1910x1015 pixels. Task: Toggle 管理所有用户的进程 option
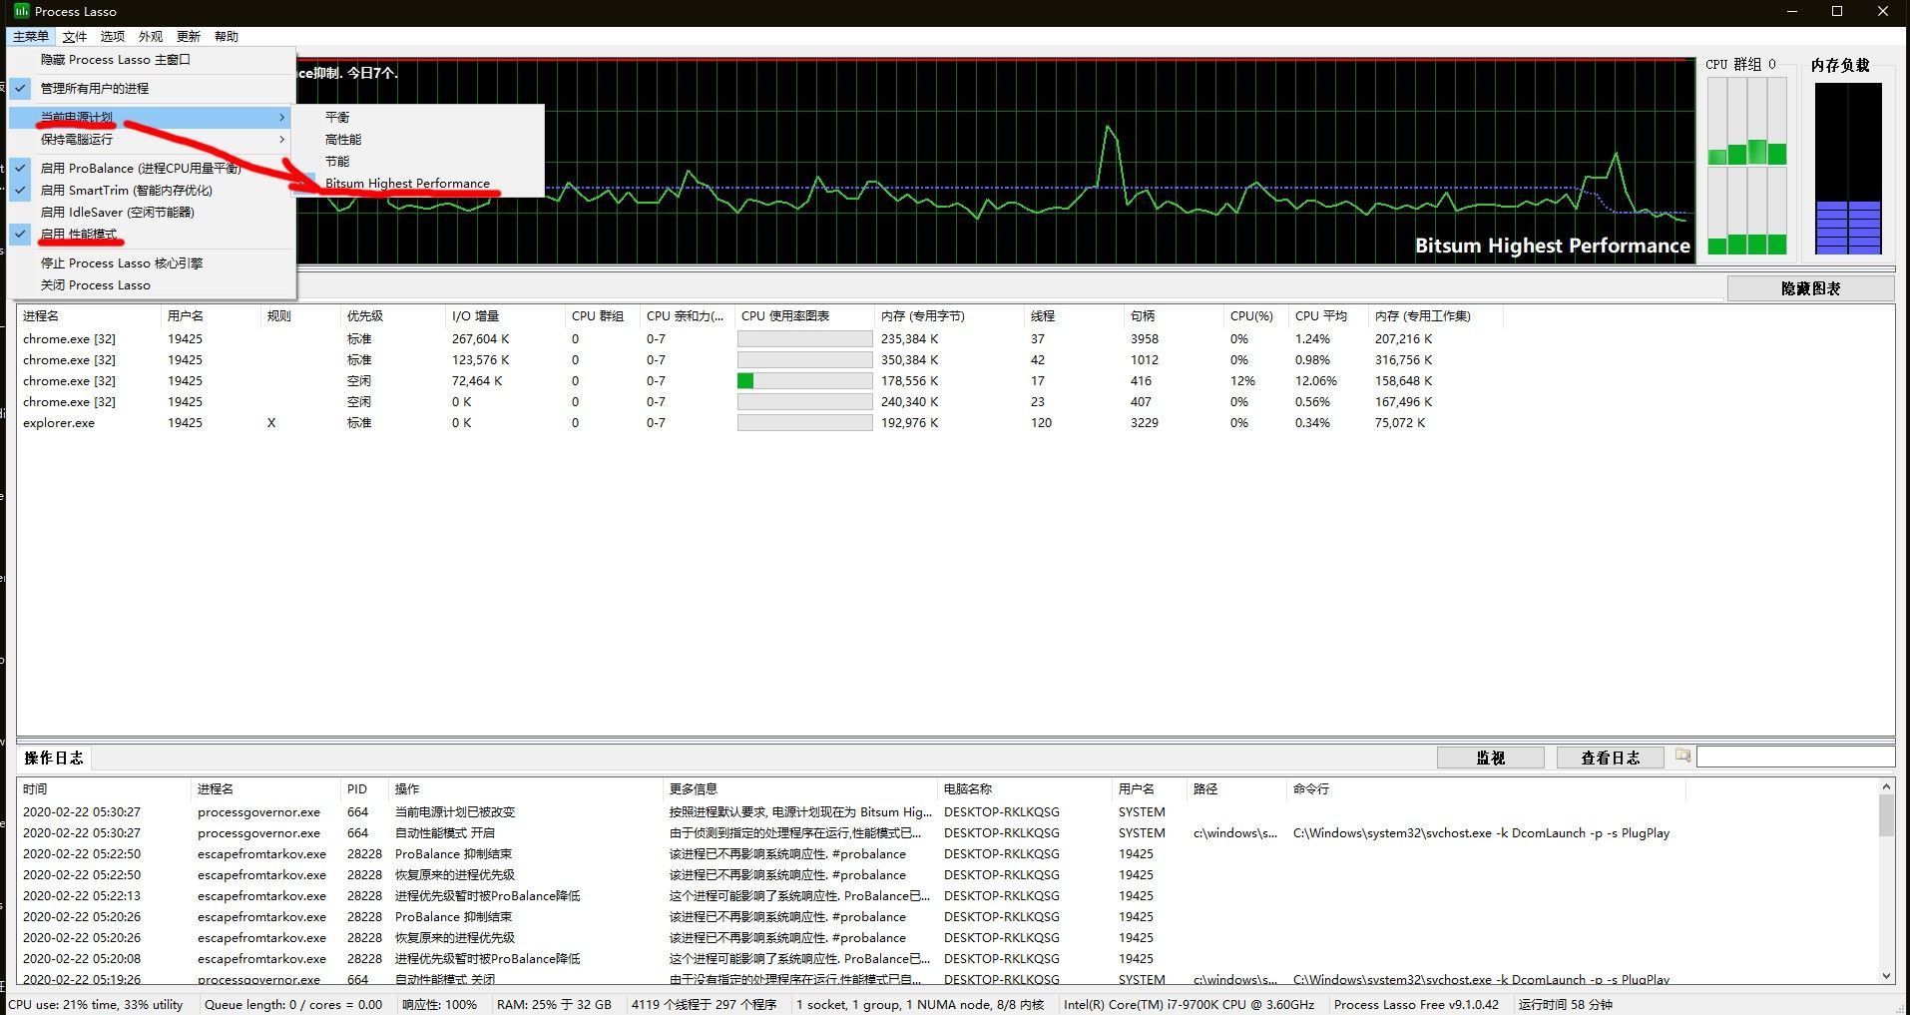click(x=95, y=89)
